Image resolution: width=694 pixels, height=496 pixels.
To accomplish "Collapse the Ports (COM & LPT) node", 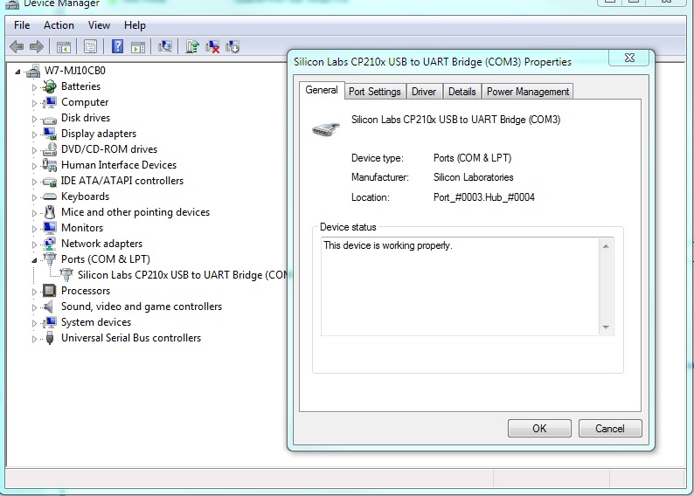I will (34, 260).
